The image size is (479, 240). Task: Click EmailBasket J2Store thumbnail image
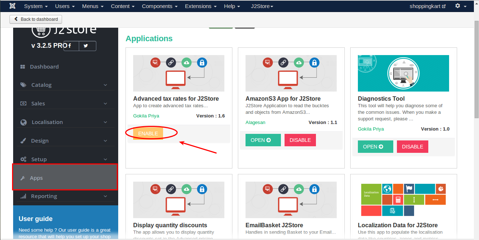click(x=291, y=200)
